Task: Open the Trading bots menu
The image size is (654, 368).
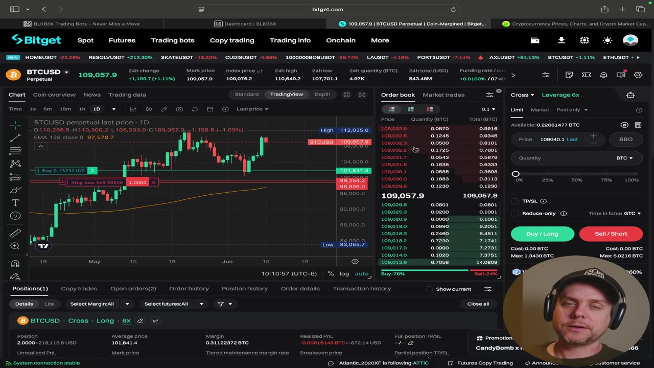Action: pyautogui.click(x=173, y=40)
